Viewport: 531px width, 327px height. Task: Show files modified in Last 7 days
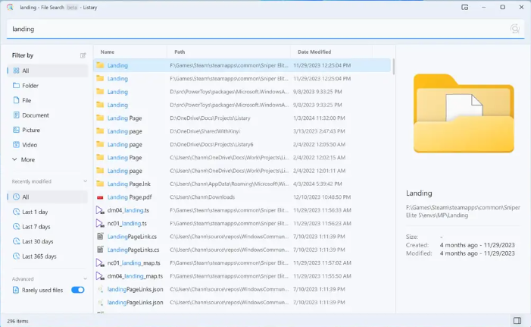[48, 227]
